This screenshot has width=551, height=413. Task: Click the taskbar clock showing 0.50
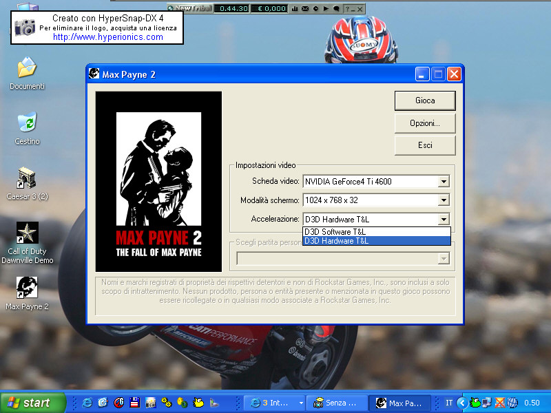point(532,403)
